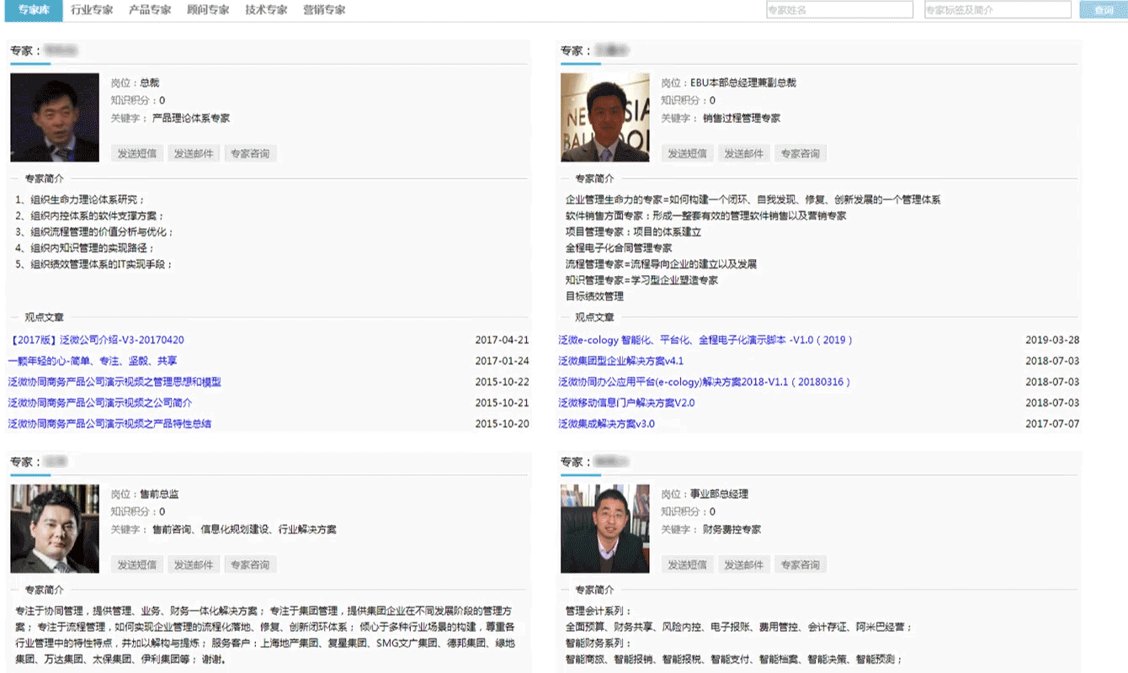
Task: Click position text 事业部总经理
Action: [x=719, y=495]
